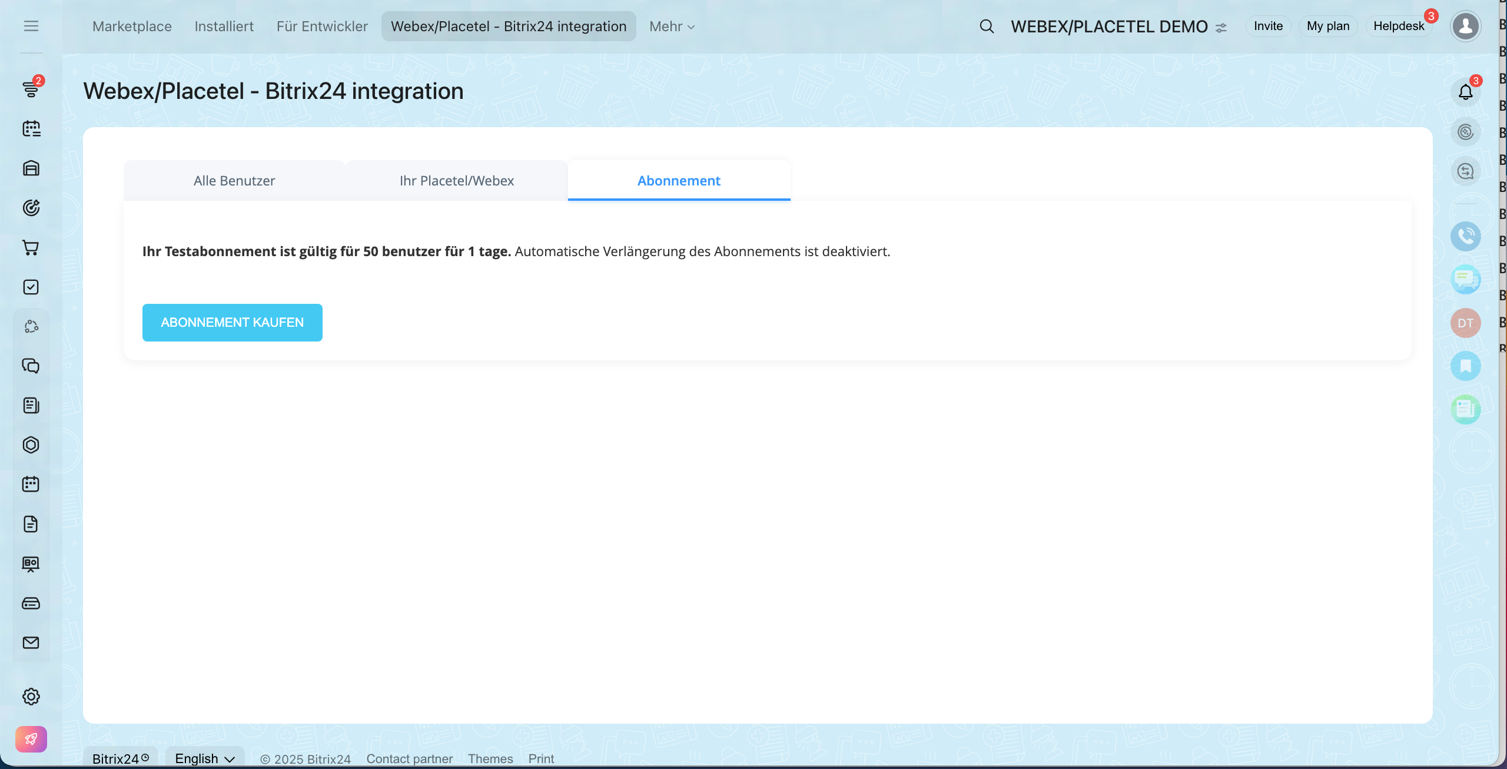Expand the Mehr dropdown menu
Screen dimensions: 1507x769
click(672, 26)
